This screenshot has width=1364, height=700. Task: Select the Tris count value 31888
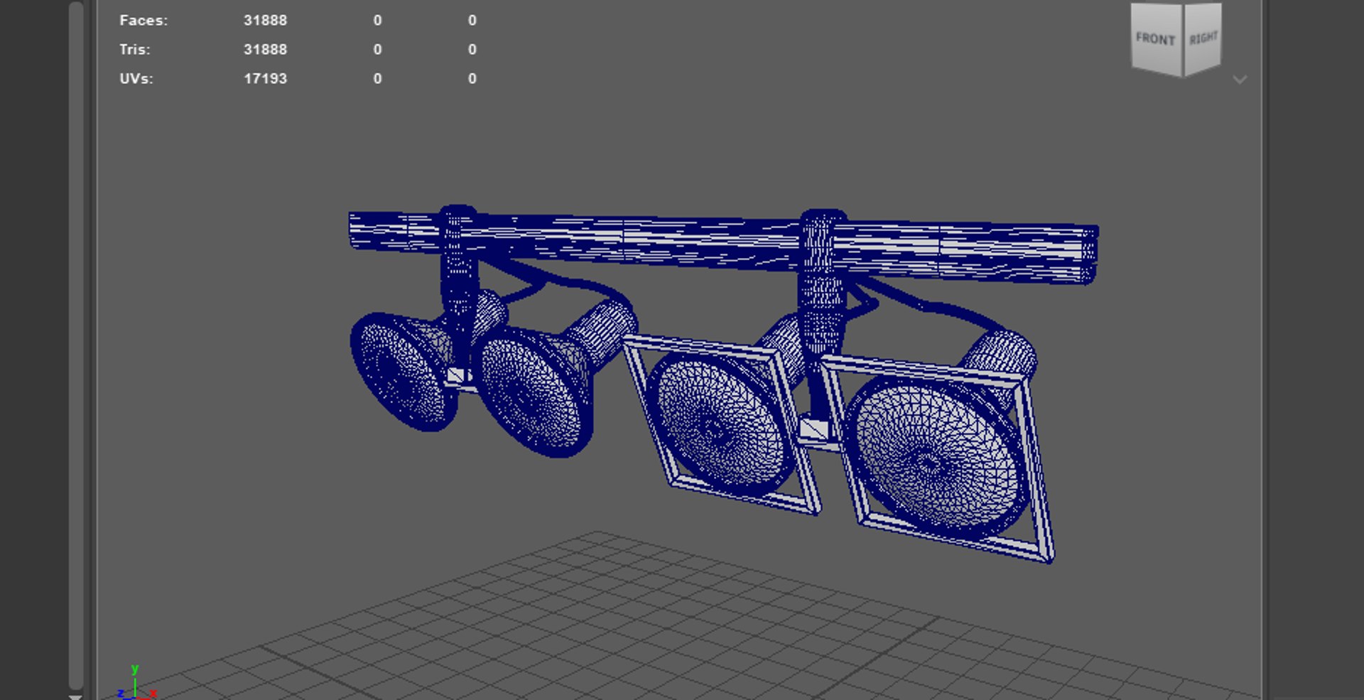tap(265, 50)
